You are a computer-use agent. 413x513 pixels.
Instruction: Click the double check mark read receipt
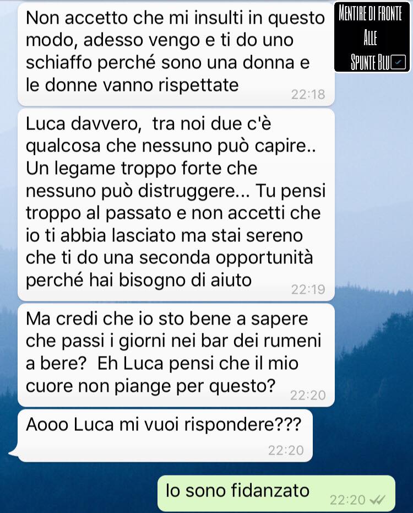point(377,500)
